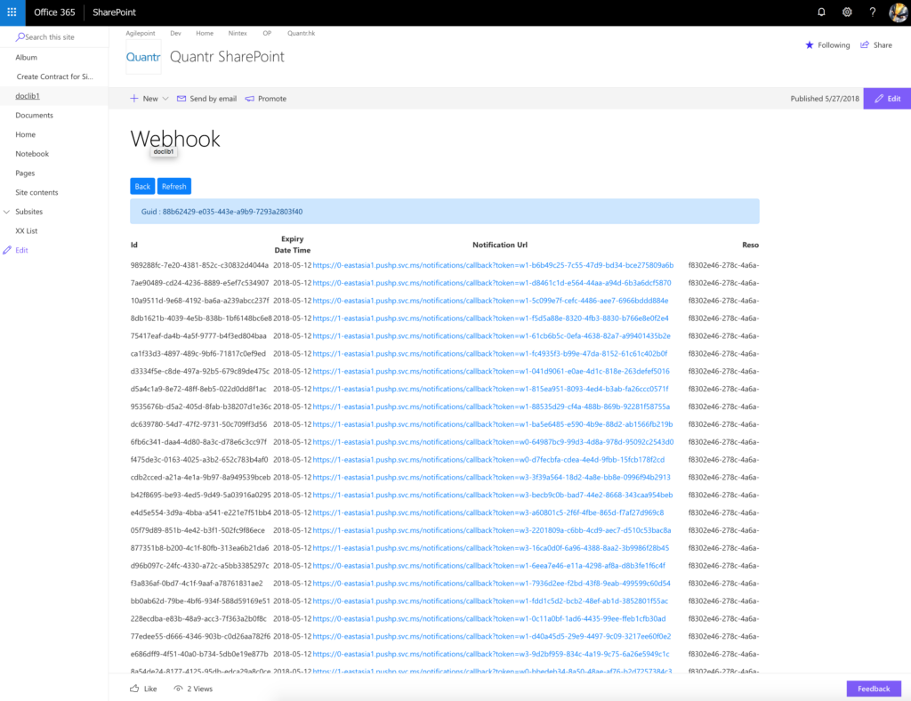
Task: Open the Office 365 app launcher
Action: 12,12
